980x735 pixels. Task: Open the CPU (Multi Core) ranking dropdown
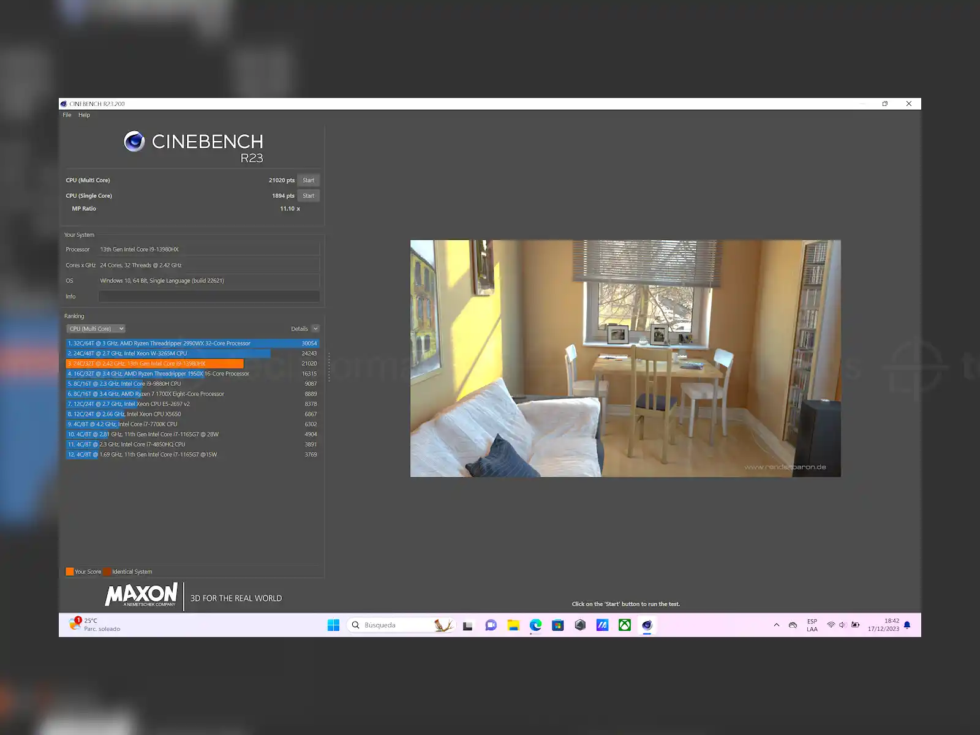pyautogui.click(x=96, y=329)
